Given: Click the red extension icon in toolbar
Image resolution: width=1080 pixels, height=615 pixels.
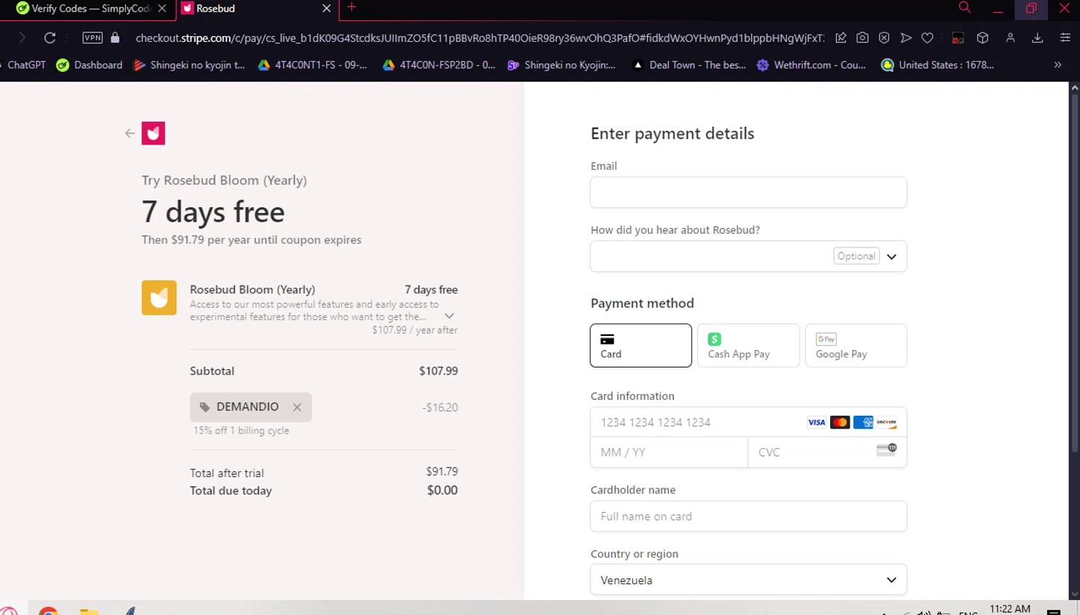Looking at the screenshot, I should click(x=958, y=38).
